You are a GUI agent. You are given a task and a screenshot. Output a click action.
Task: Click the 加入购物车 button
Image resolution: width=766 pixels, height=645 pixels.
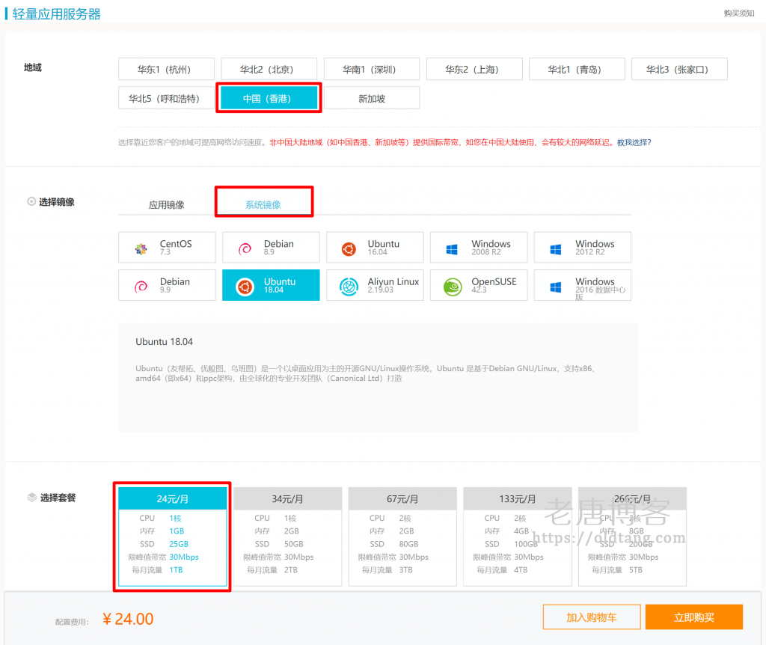[x=592, y=617]
